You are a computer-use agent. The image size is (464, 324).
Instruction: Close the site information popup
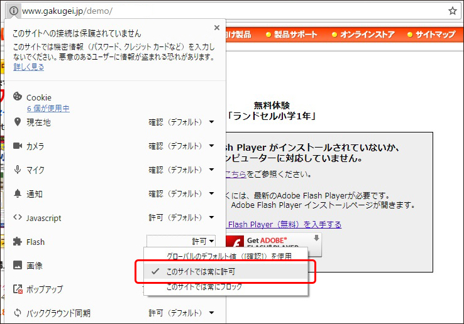tap(217, 28)
